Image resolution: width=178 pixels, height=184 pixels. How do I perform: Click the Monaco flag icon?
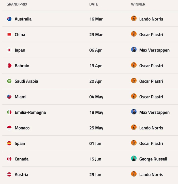pyautogui.click(x=9, y=128)
